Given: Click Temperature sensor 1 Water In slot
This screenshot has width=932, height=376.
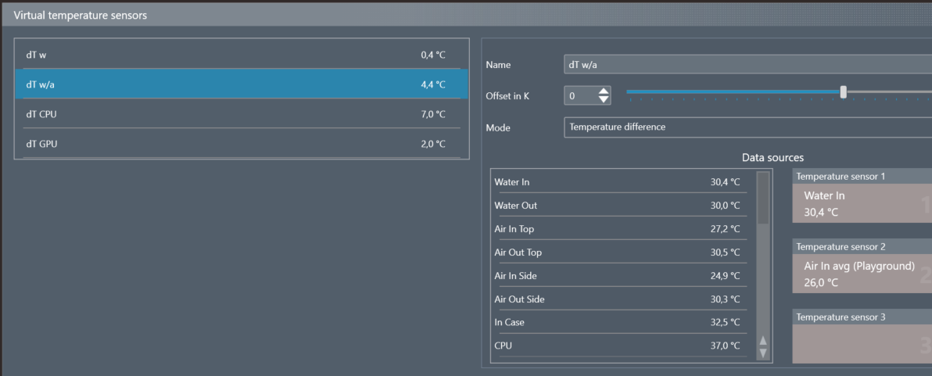Looking at the screenshot, I should [862, 204].
